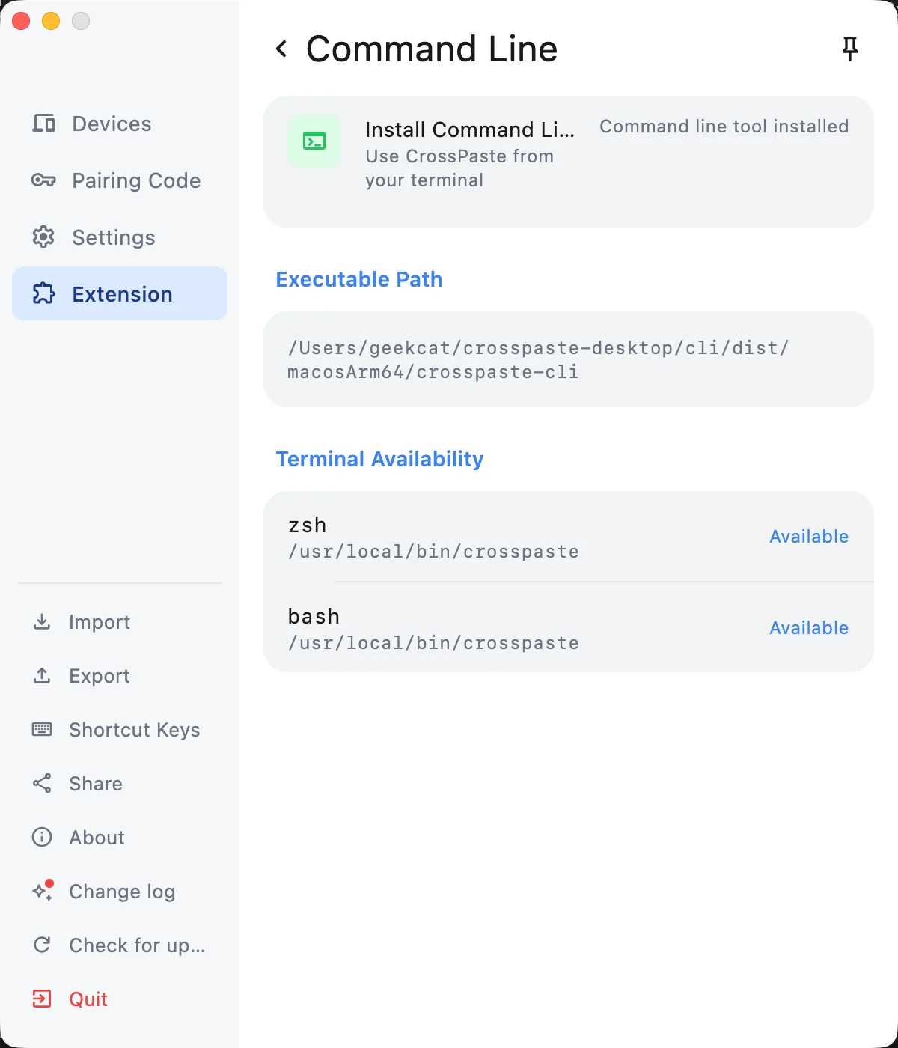Click the bash shell name
898x1048 pixels.
314,616
